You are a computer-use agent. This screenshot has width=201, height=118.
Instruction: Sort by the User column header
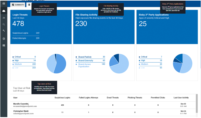[x=15, y=98]
